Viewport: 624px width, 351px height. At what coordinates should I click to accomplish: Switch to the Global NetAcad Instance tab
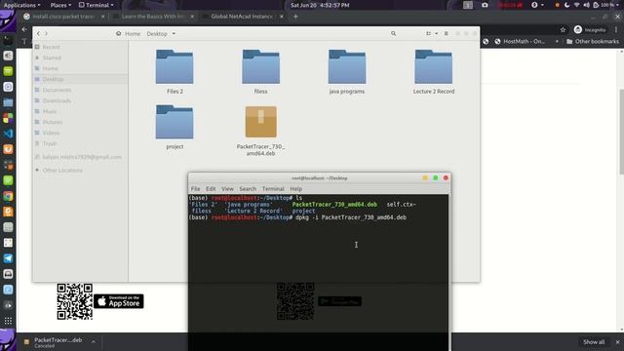point(242,17)
